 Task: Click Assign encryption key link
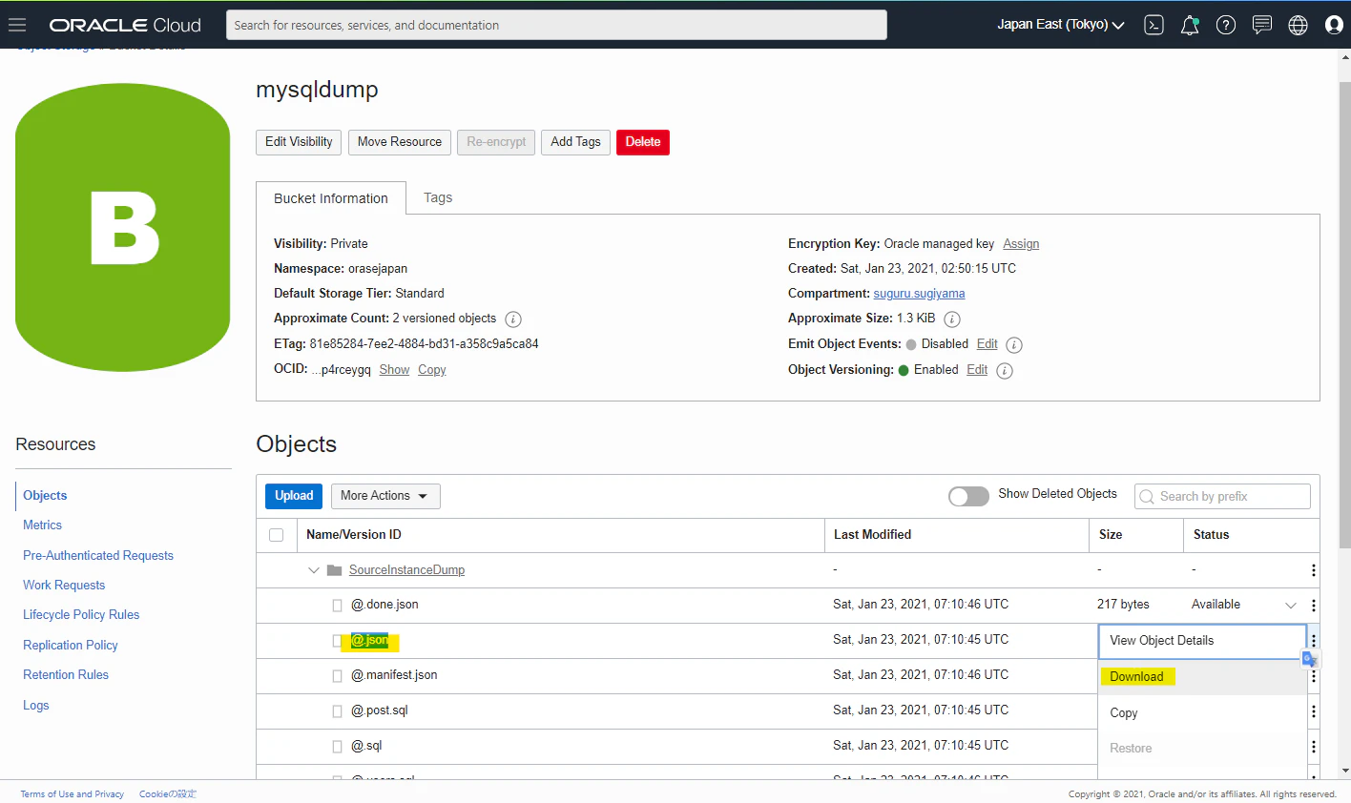[x=1021, y=244]
